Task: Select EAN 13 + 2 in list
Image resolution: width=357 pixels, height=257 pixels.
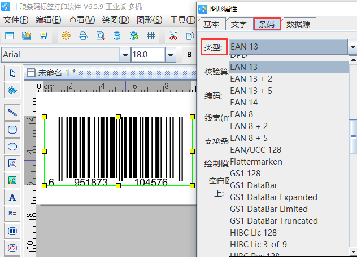Action: (x=289, y=79)
